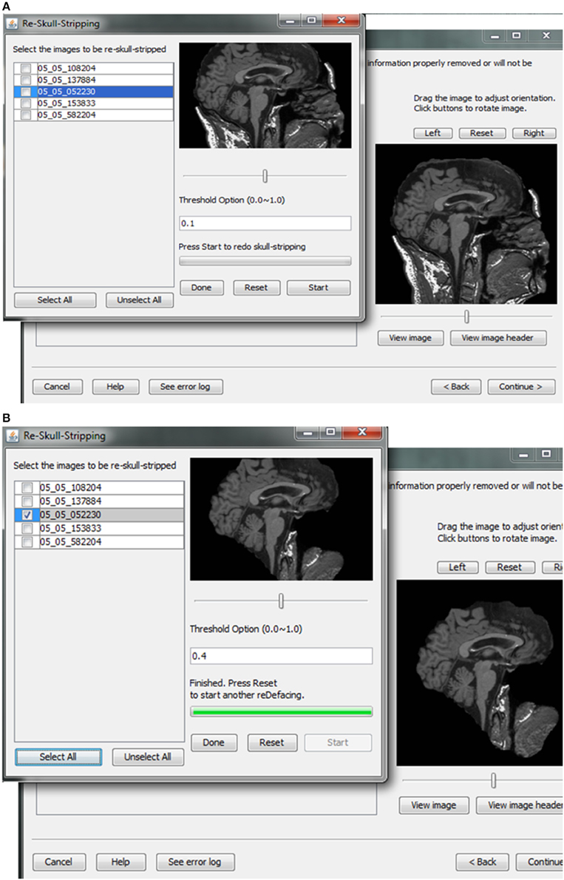
Task: Open Help in panel B background window
Action: pos(120,862)
